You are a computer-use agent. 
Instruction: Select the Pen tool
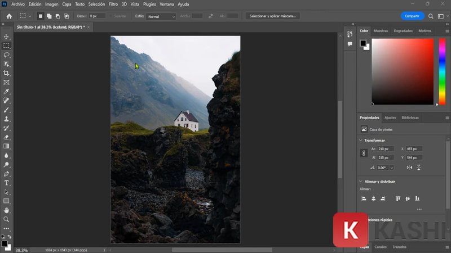pyautogui.click(x=6, y=174)
